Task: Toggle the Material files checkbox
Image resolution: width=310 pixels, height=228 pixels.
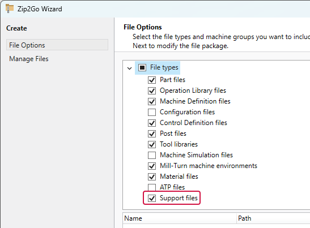Action: 152,177
